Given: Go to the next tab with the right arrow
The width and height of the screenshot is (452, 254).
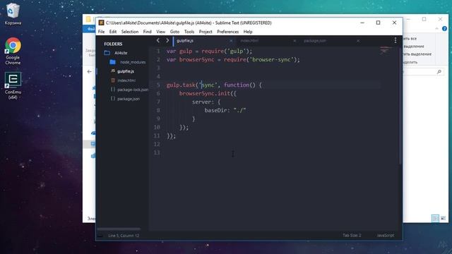Looking at the screenshot, I should [x=167, y=41].
